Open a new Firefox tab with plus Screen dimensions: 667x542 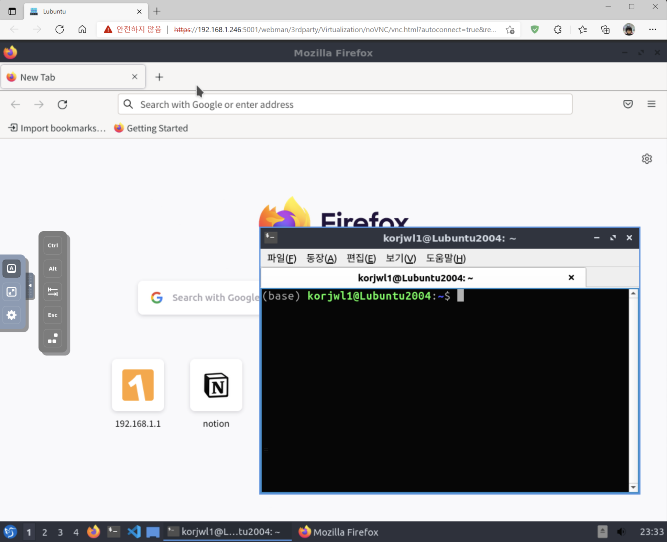pos(159,77)
